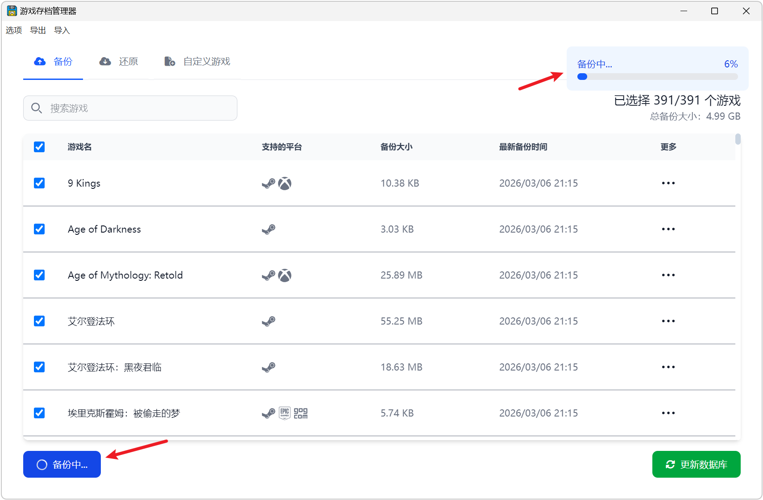Open more options for 9 Kings
This screenshot has height=500, width=763.
(x=668, y=183)
